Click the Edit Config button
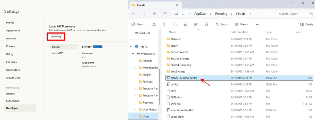 [56, 37]
